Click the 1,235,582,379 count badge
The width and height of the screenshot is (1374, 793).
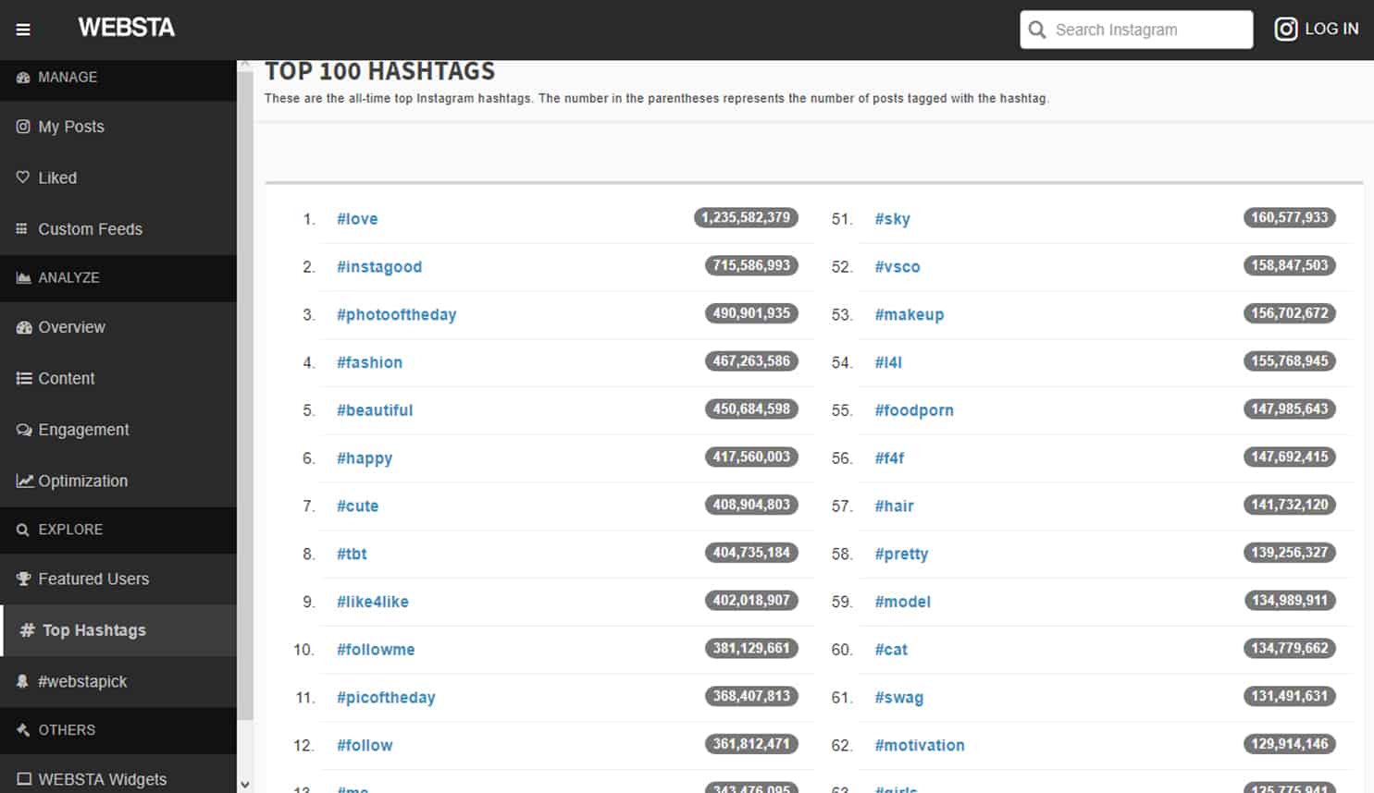[x=746, y=218]
